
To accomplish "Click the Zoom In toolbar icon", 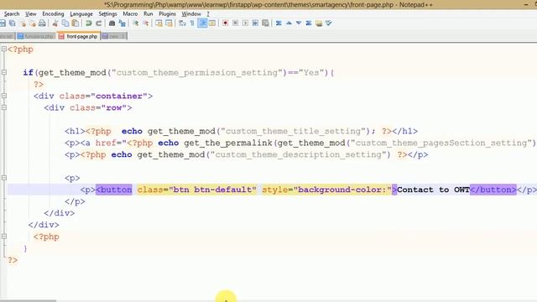I will (136, 23).
